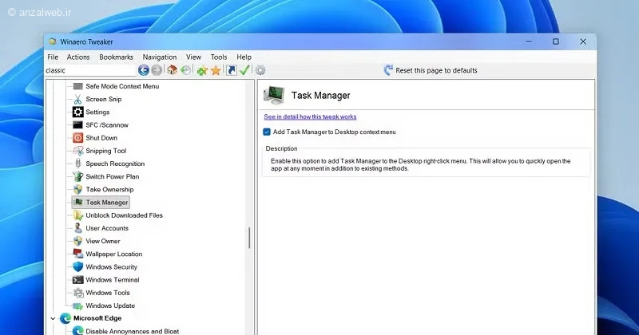The width and height of the screenshot is (639, 335).
Task: Collapse the Microsoft Edge tree category
Action: tap(53, 318)
